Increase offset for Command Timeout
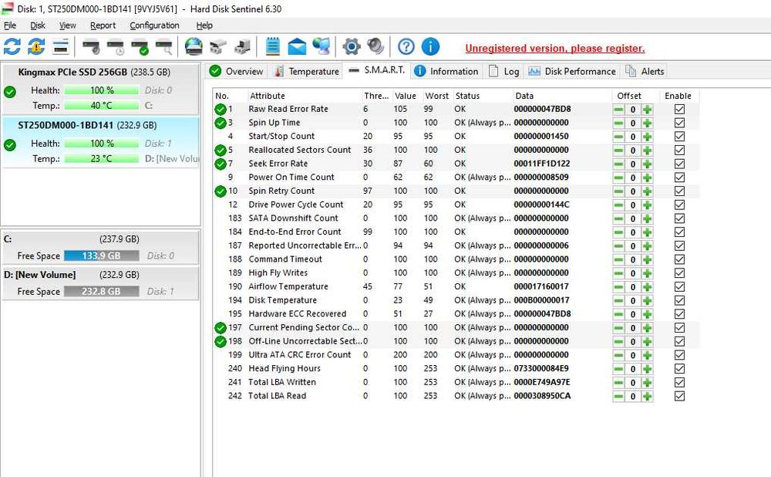This screenshot has height=477, width=771. pyautogui.click(x=647, y=259)
